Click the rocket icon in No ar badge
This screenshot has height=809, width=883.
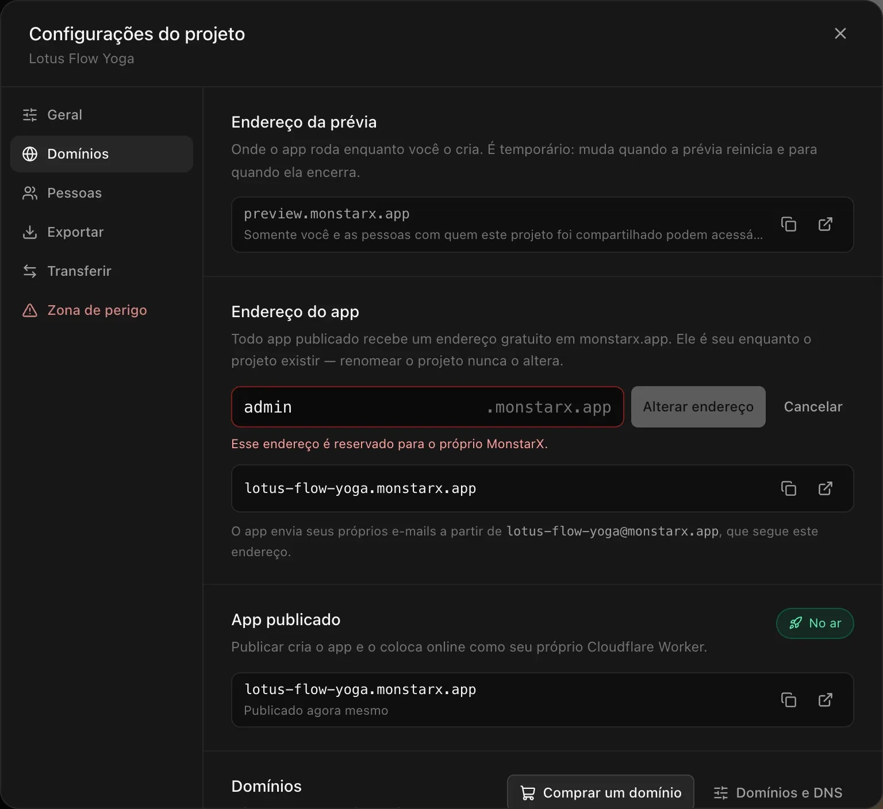796,623
